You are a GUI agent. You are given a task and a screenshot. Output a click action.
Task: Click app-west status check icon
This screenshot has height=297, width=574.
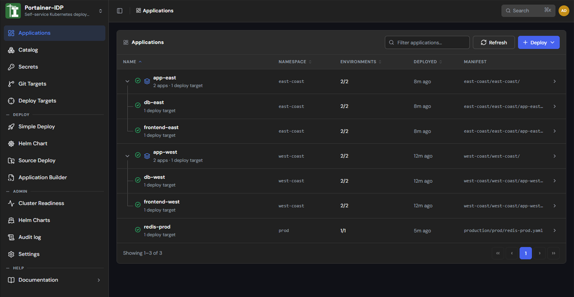(138, 156)
